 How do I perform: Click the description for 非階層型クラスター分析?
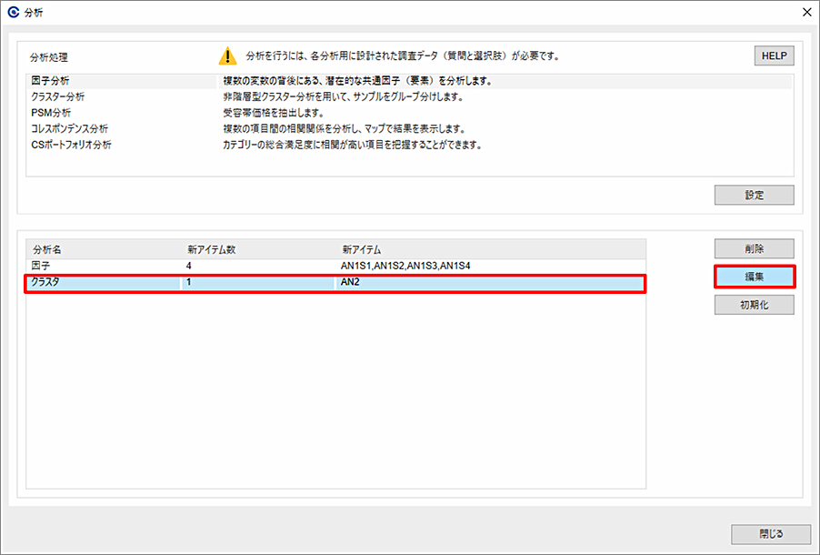click(x=343, y=96)
